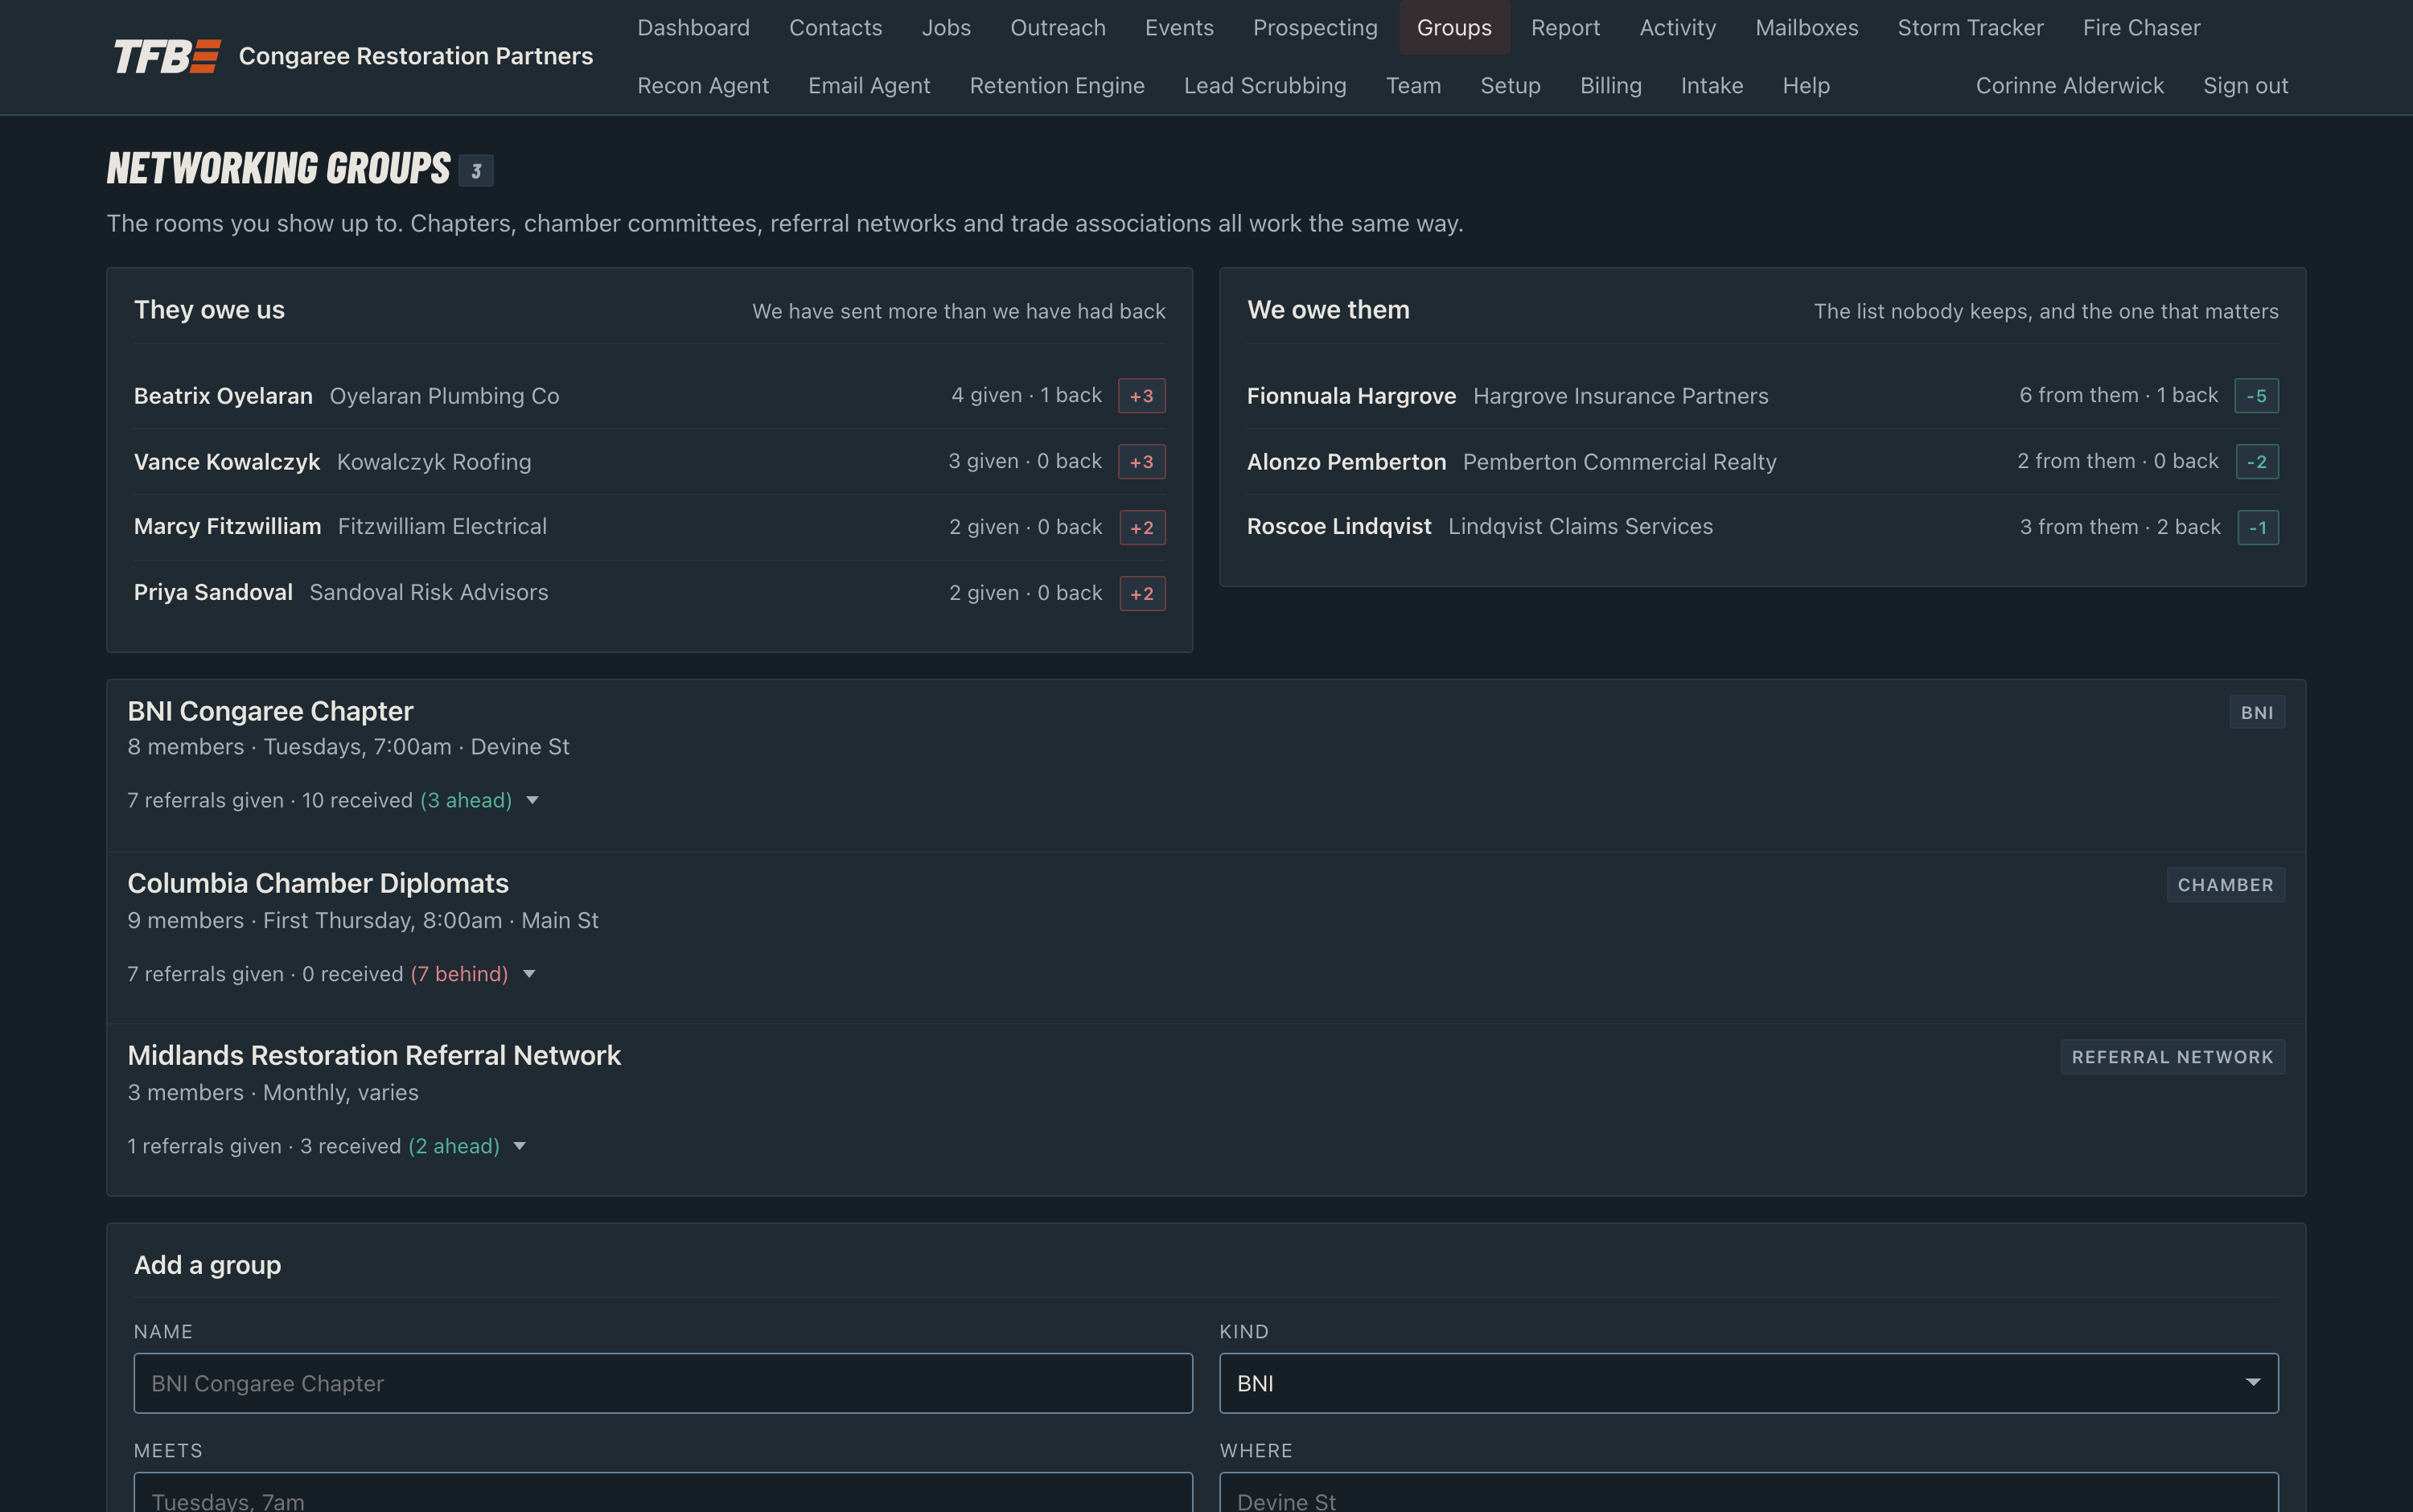Select the Groups tab
This screenshot has width=2413, height=1512.
pos(1454,27)
